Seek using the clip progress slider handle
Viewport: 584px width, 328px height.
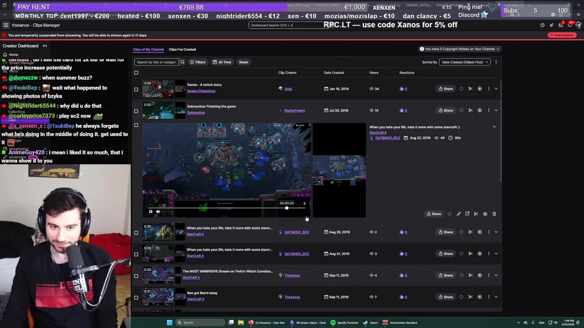pyautogui.click(x=287, y=208)
